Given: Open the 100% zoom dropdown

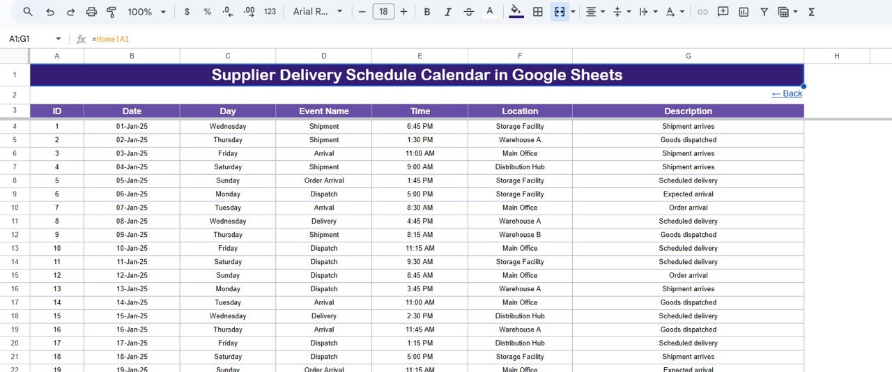Looking at the screenshot, I should click(x=147, y=12).
